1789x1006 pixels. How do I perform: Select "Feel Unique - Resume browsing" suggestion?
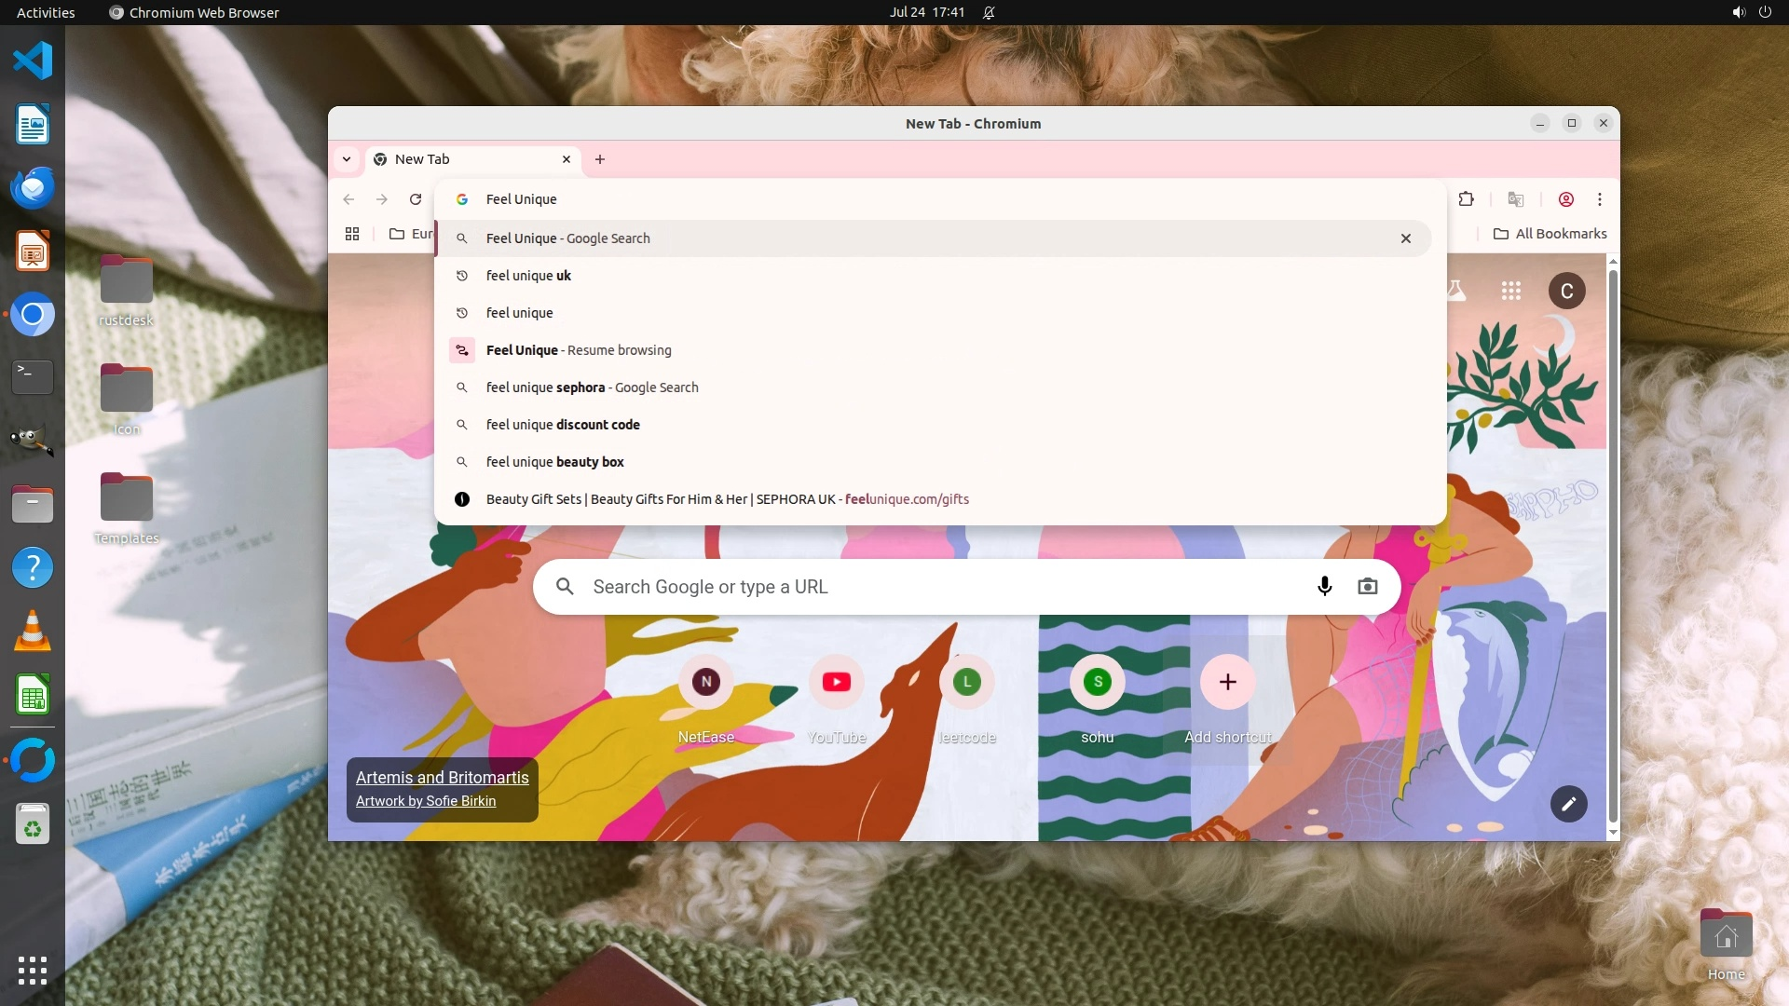click(x=578, y=350)
